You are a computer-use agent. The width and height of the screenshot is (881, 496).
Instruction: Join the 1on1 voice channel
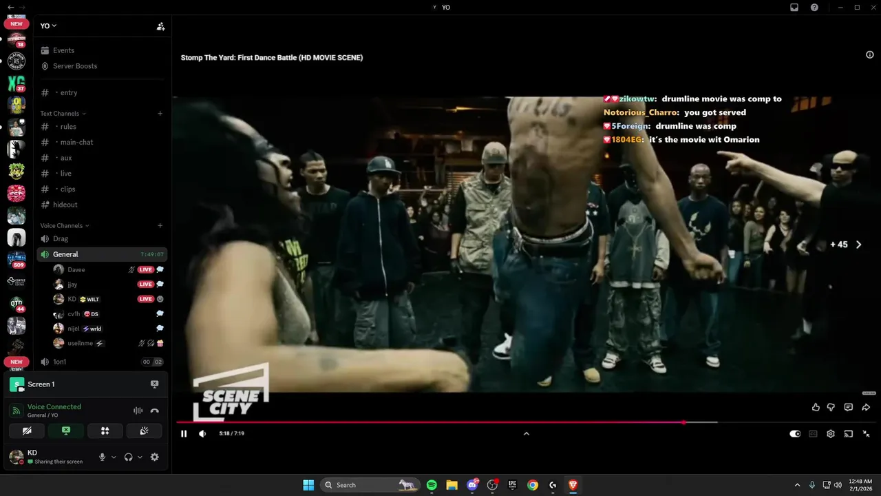(x=102, y=362)
